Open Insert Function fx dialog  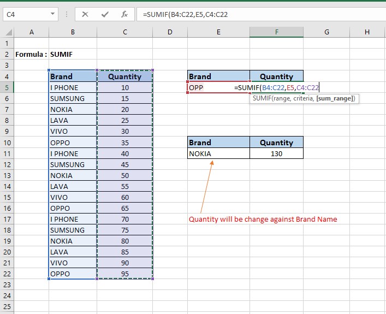[x=124, y=14]
